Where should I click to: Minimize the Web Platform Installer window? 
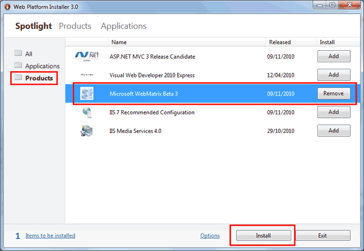(320, 5)
